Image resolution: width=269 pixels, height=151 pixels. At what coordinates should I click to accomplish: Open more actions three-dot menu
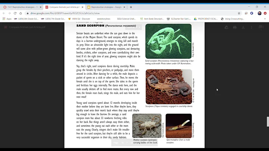[x=252, y=27]
